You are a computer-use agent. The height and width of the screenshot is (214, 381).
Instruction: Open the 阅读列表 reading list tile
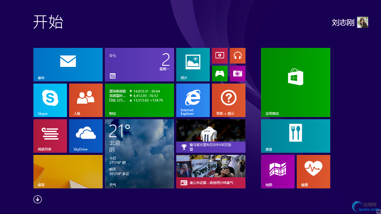[x=50, y=136]
